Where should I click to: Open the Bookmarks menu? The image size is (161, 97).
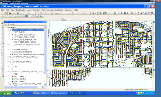coord(21,10)
